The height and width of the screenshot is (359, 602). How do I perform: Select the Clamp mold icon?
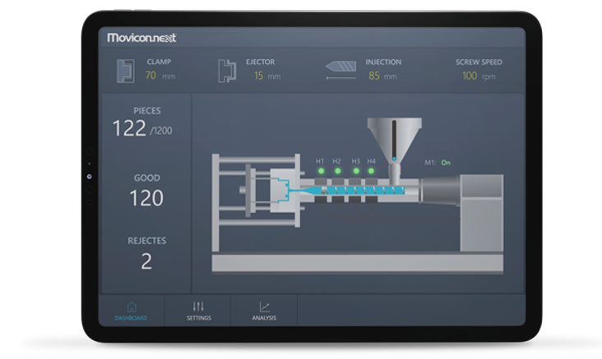pyautogui.click(x=126, y=71)
